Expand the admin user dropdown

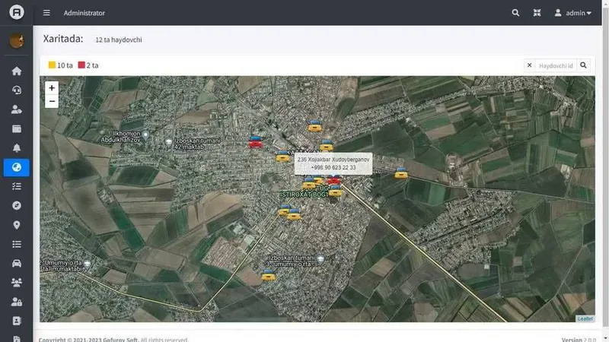click(x=572, y=13)
